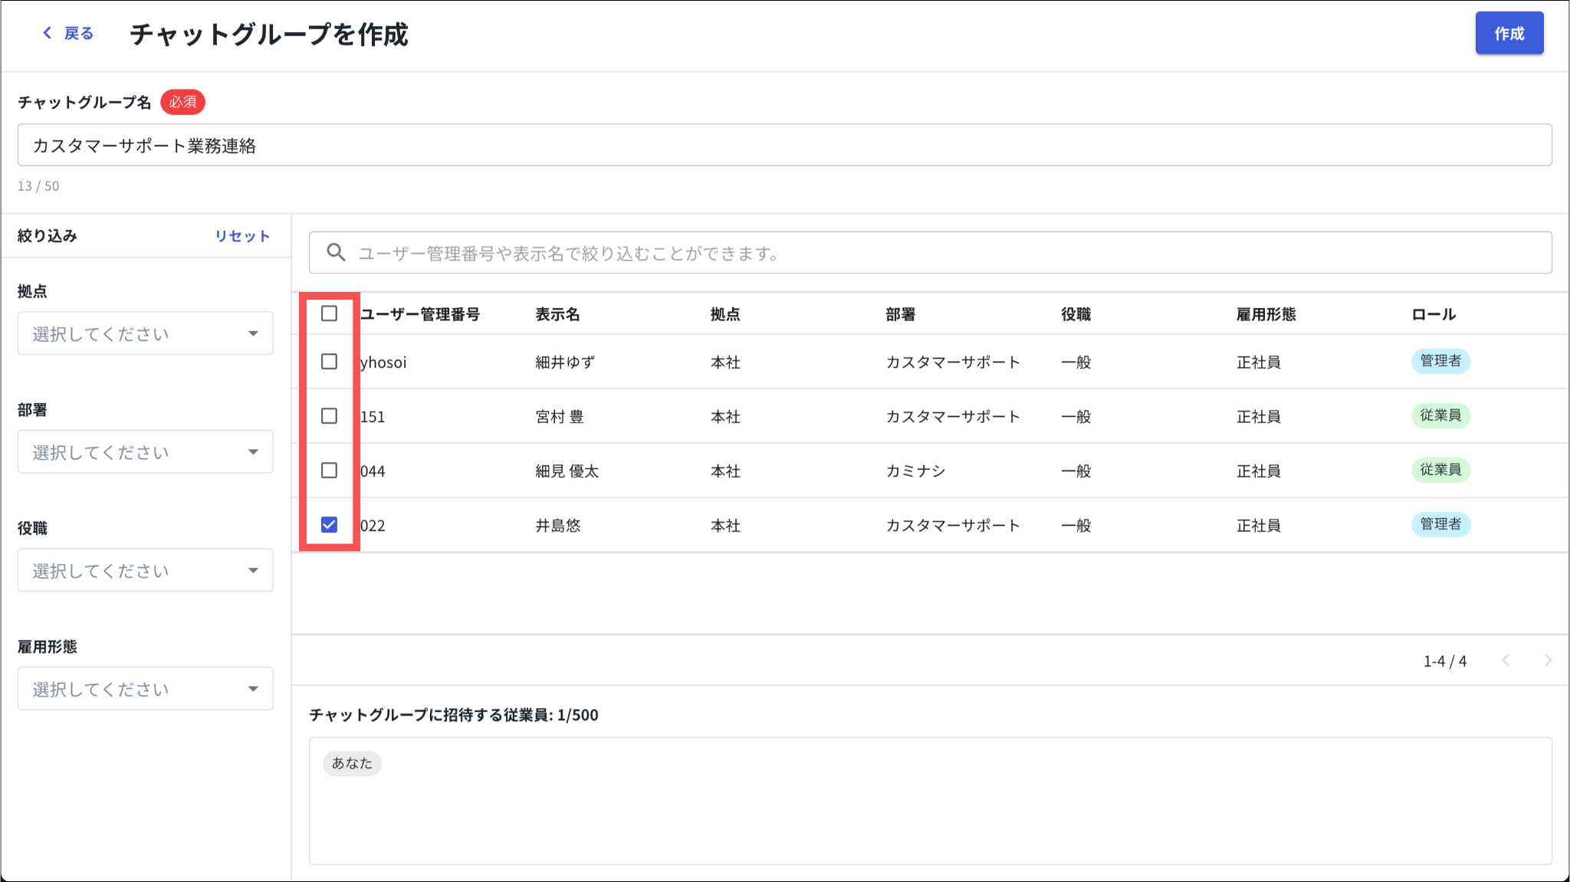
Task: Click the search magnifier icon
Action: (336, 253)
